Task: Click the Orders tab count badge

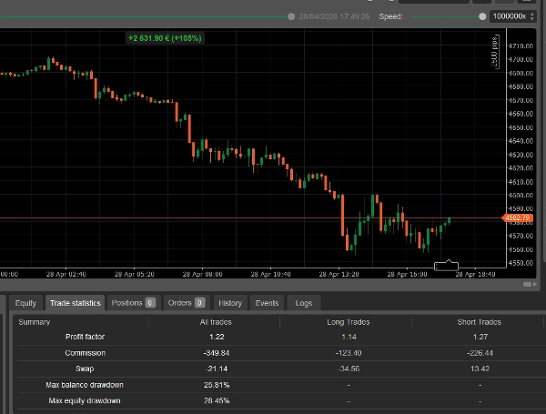Action: coord(200,303)
